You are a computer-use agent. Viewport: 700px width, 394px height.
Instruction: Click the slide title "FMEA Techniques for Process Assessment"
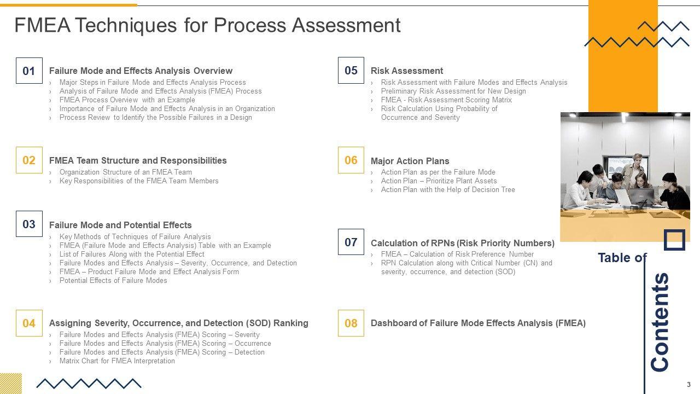point(207,25)
